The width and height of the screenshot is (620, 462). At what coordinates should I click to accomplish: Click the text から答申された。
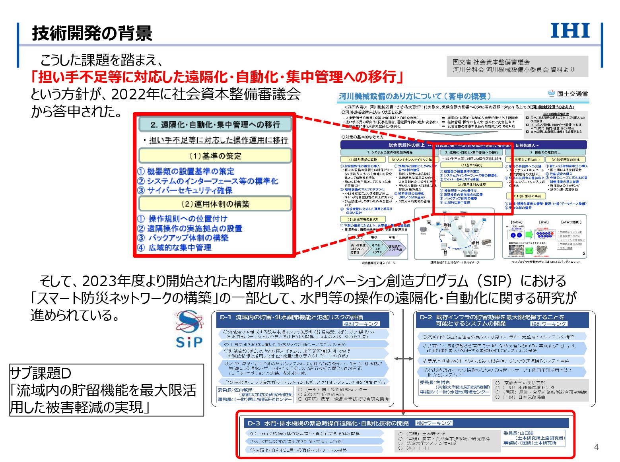click(77, 111)
